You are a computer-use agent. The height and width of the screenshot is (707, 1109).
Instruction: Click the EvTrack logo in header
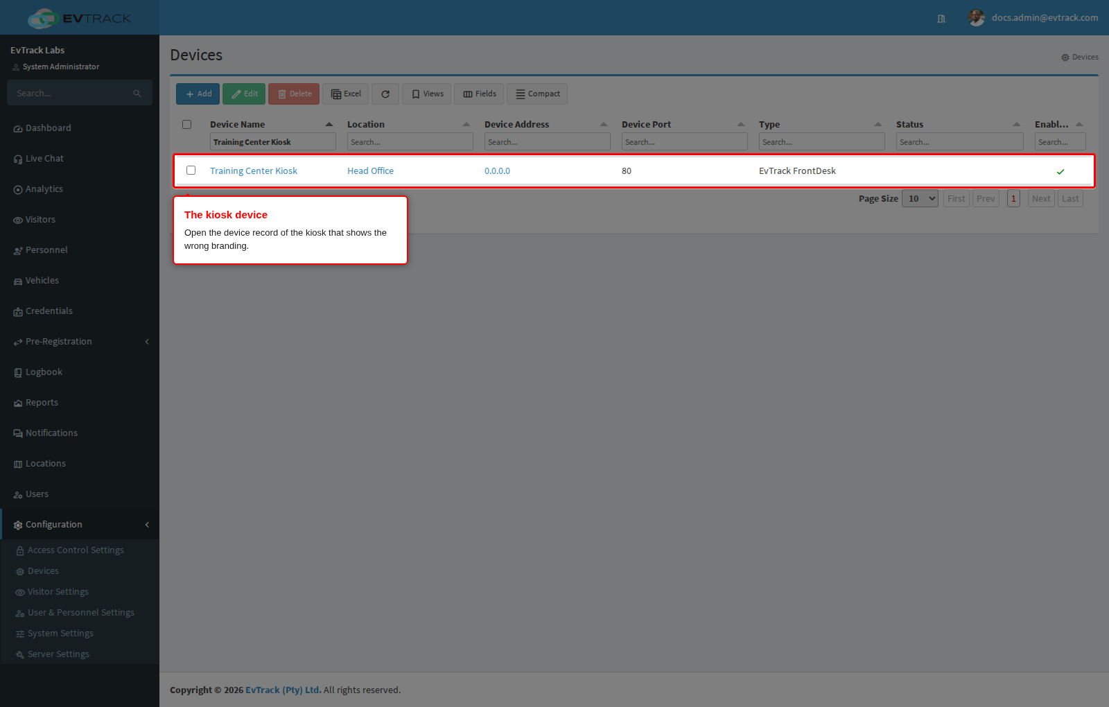(79, 18)
